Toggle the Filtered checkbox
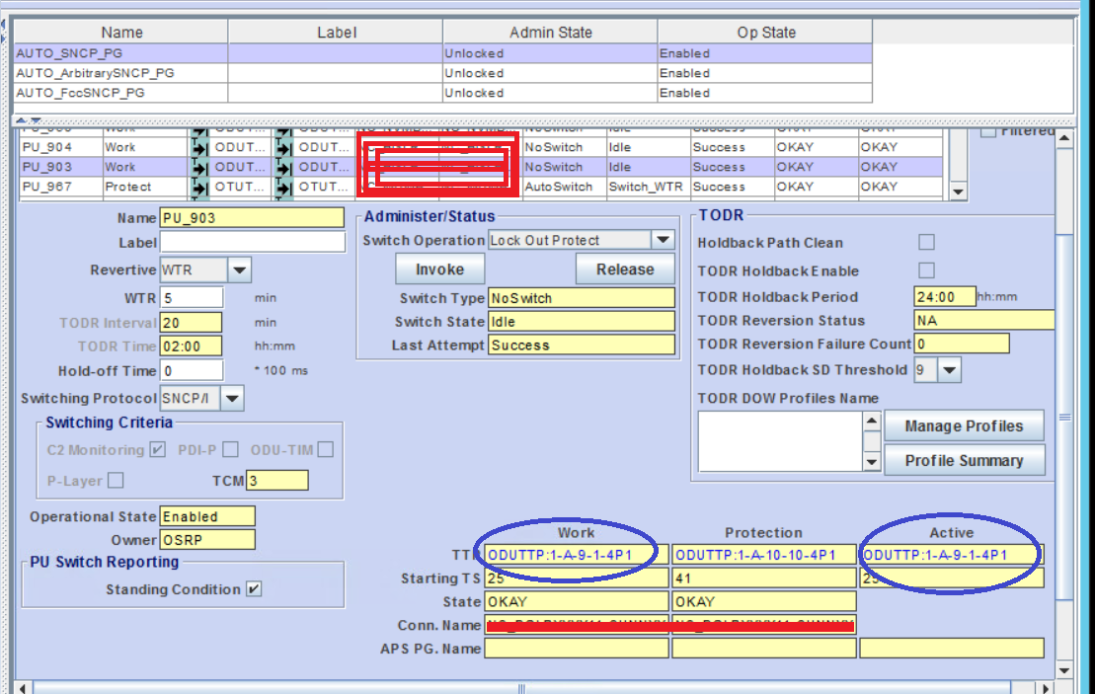This screenshot has width=1095, height=694. click(987, 131)
